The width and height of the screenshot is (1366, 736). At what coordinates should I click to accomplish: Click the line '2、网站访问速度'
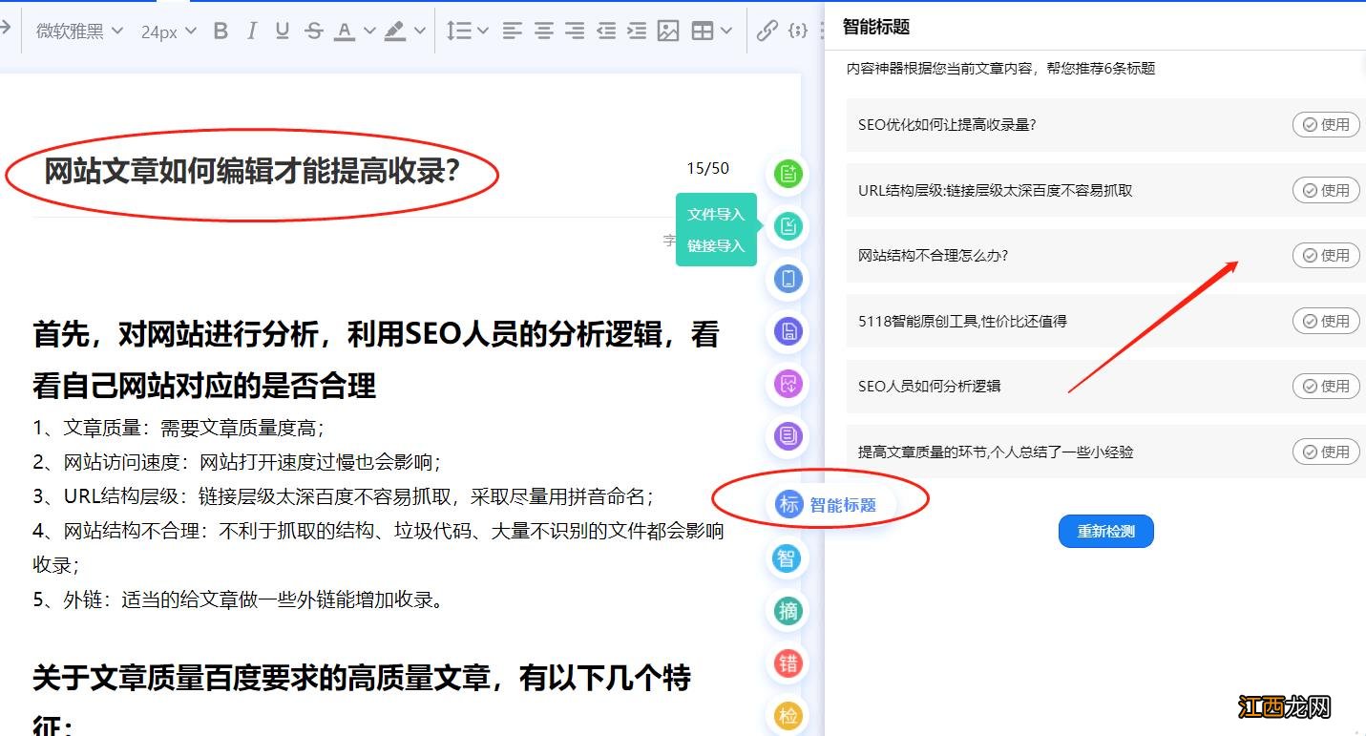coord(237,462)
